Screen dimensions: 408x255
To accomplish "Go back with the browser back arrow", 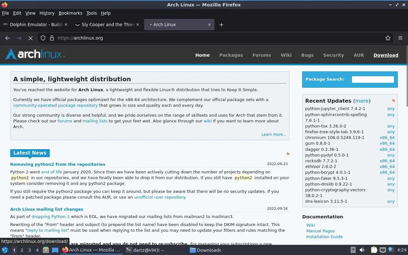I will pyautogui.click(x=8, y=38).
